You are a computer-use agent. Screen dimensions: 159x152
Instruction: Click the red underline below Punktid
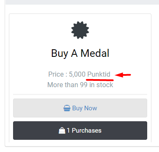pos(100,80)
